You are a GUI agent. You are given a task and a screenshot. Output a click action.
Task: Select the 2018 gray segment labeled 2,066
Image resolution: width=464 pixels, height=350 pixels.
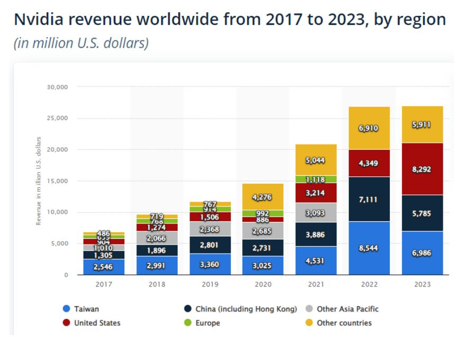pyautogui.click(x=157, y=238)
